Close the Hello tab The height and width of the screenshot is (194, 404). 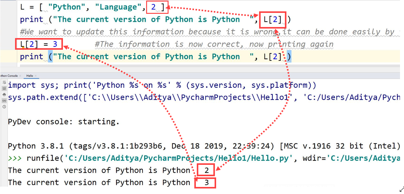point(35,76)
